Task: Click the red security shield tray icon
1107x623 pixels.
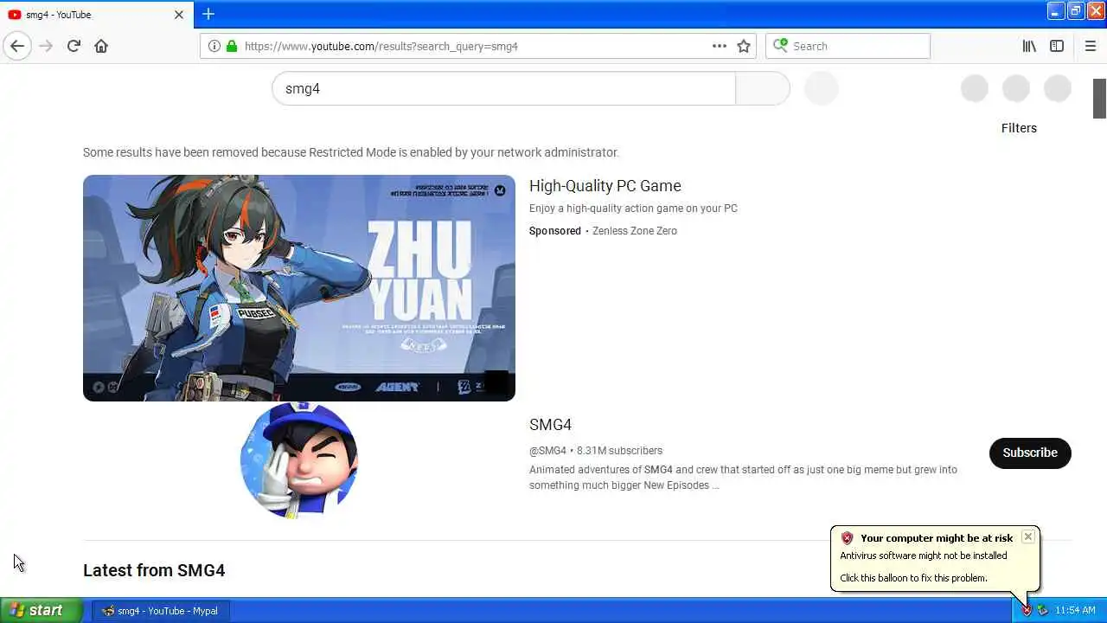Action: [x=1027, y=610]
